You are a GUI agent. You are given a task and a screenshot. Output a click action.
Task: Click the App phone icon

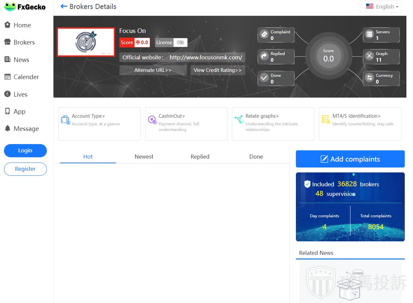[x=7, y=111]
